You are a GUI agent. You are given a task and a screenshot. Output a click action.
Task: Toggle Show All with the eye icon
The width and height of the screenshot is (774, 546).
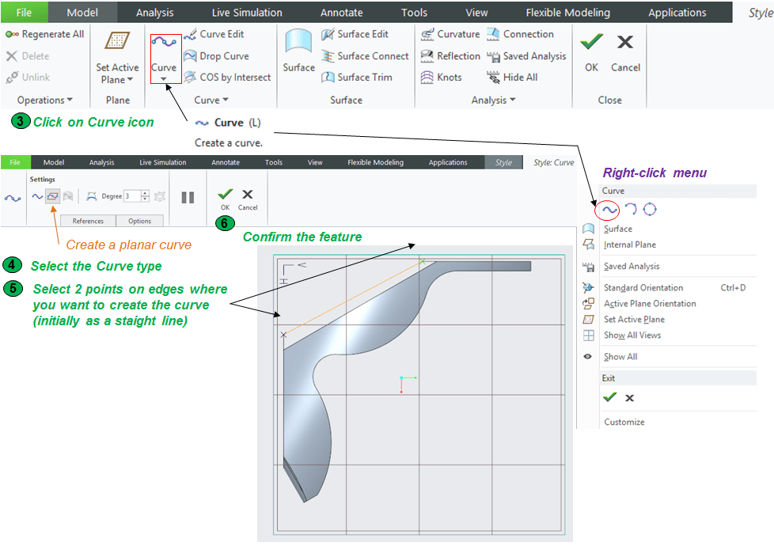[588, 357]
